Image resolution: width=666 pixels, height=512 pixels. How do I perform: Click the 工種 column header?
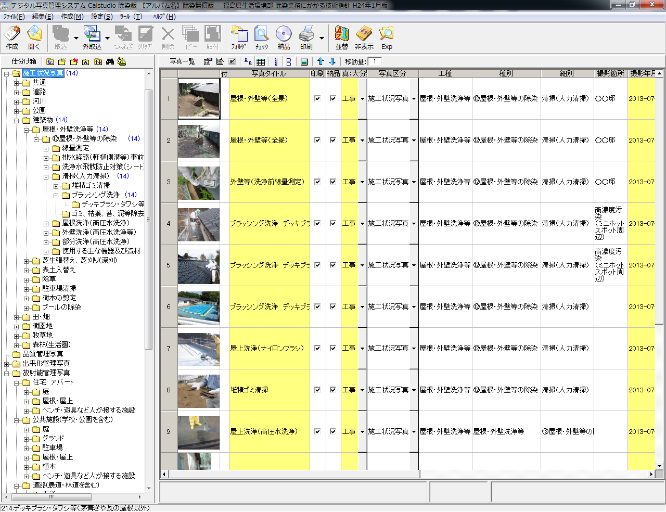tap(445, 74)
